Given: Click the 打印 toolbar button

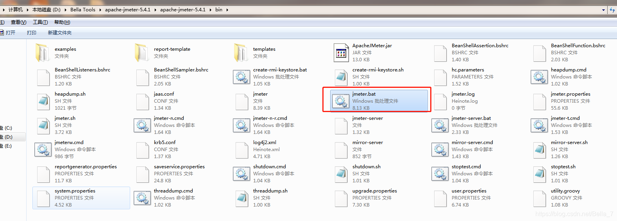Looking at the screenshot, I should [32, 33].
